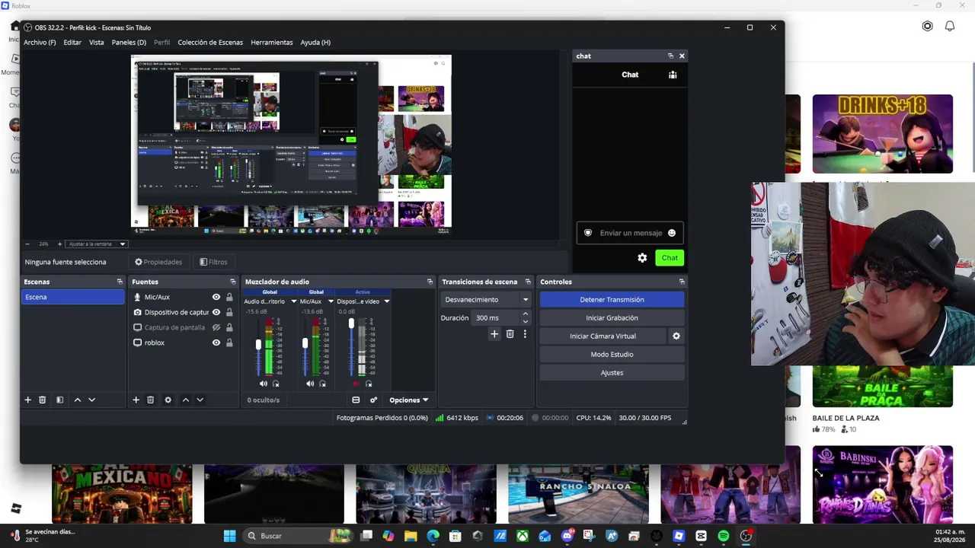Viewport: 975px width, 548px height.
Task: Open scene filters icon in Escenas toolbar
Action: click(x=59, y=400)
